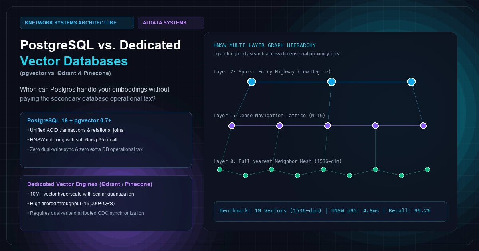Click 'Zero dual-write sync' bullet
The height and width of the screenshot is (251, 479).
pos(85,149)
